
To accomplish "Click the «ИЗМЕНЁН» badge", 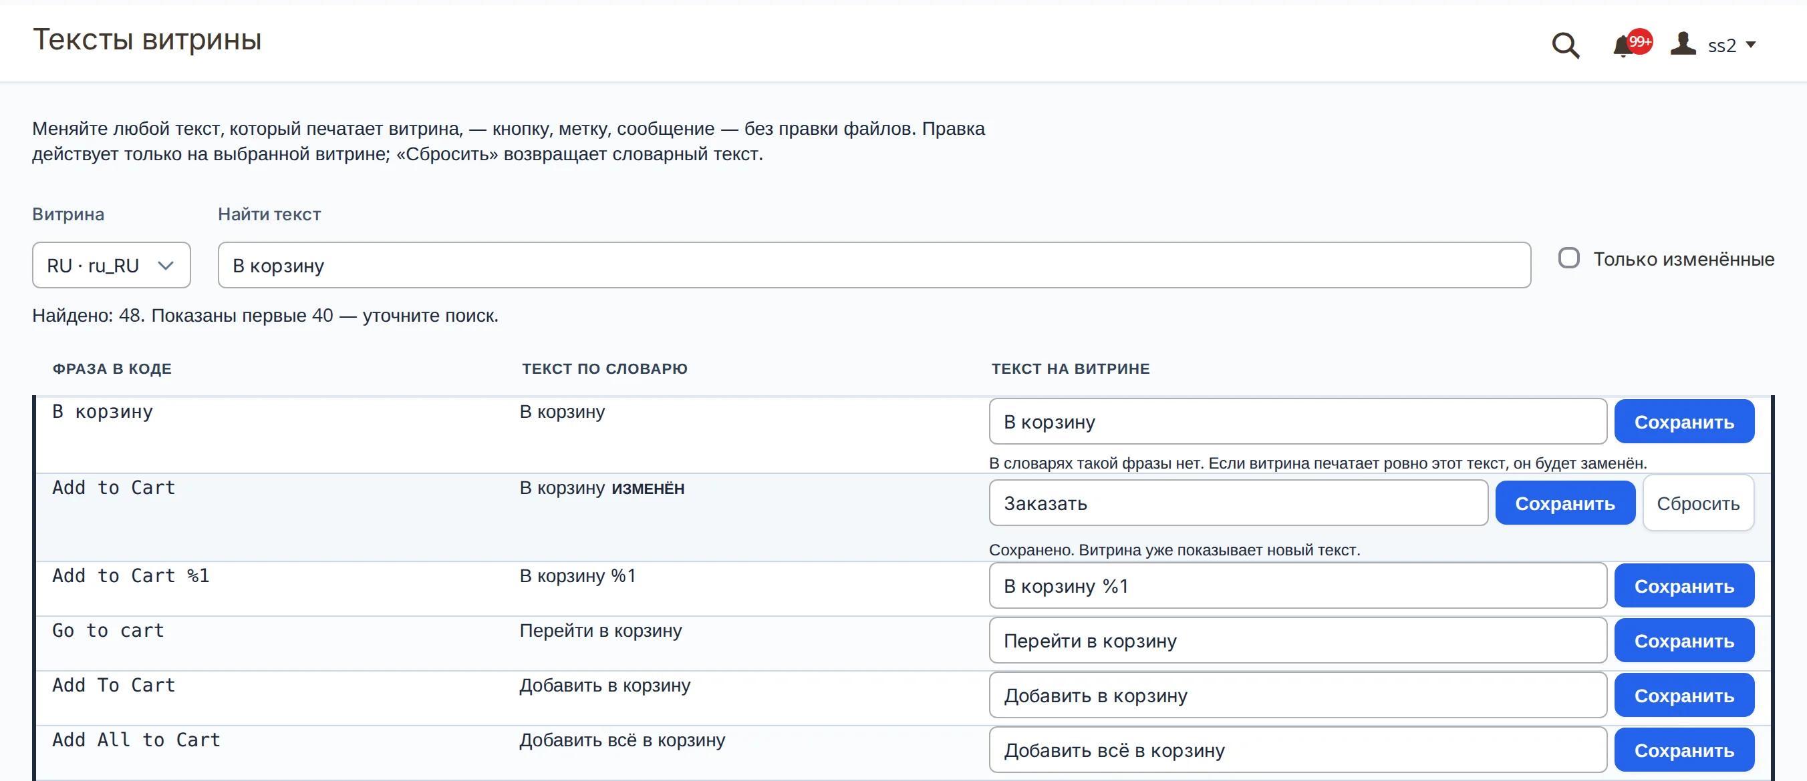I will pos(648,489).
